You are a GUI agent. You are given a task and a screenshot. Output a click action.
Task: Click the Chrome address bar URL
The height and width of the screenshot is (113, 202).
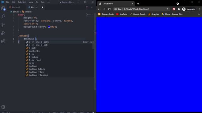tap(136, 9)
